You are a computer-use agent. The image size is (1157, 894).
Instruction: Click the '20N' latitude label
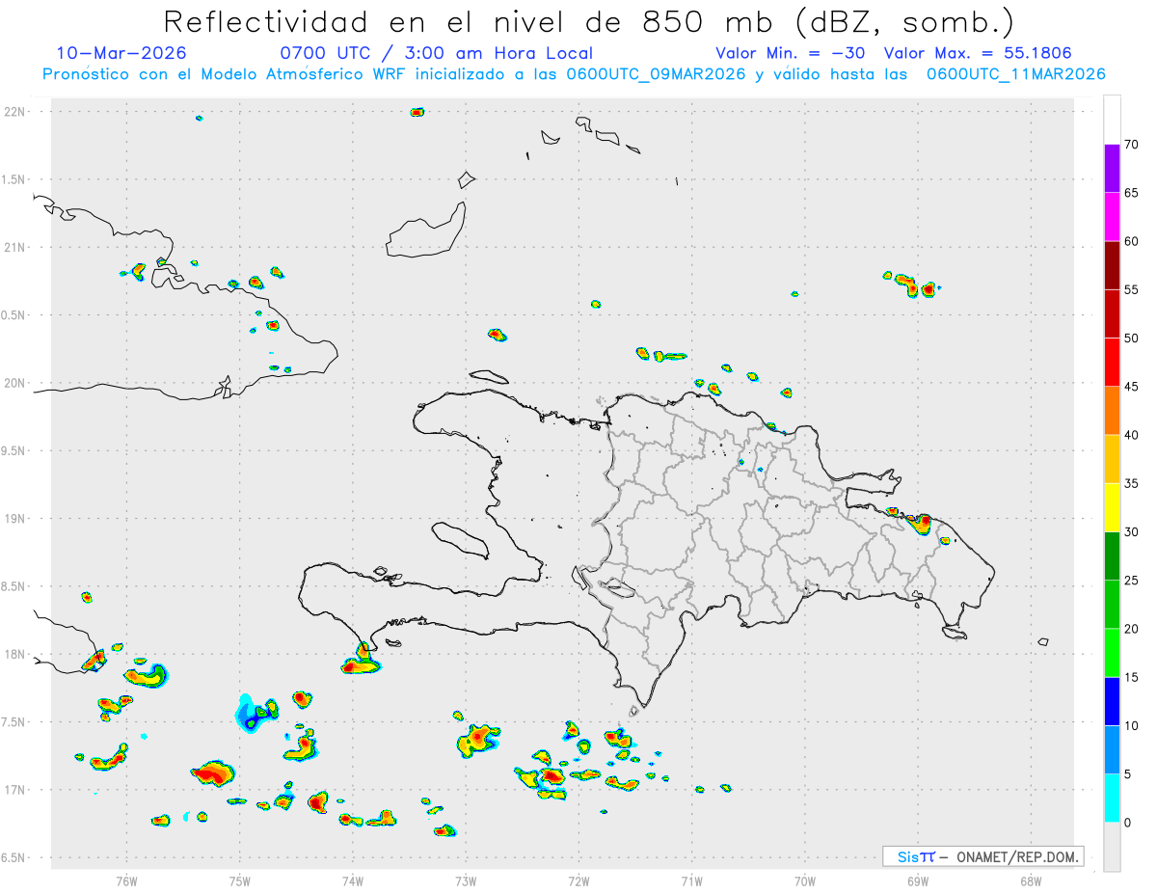(14, 383)
